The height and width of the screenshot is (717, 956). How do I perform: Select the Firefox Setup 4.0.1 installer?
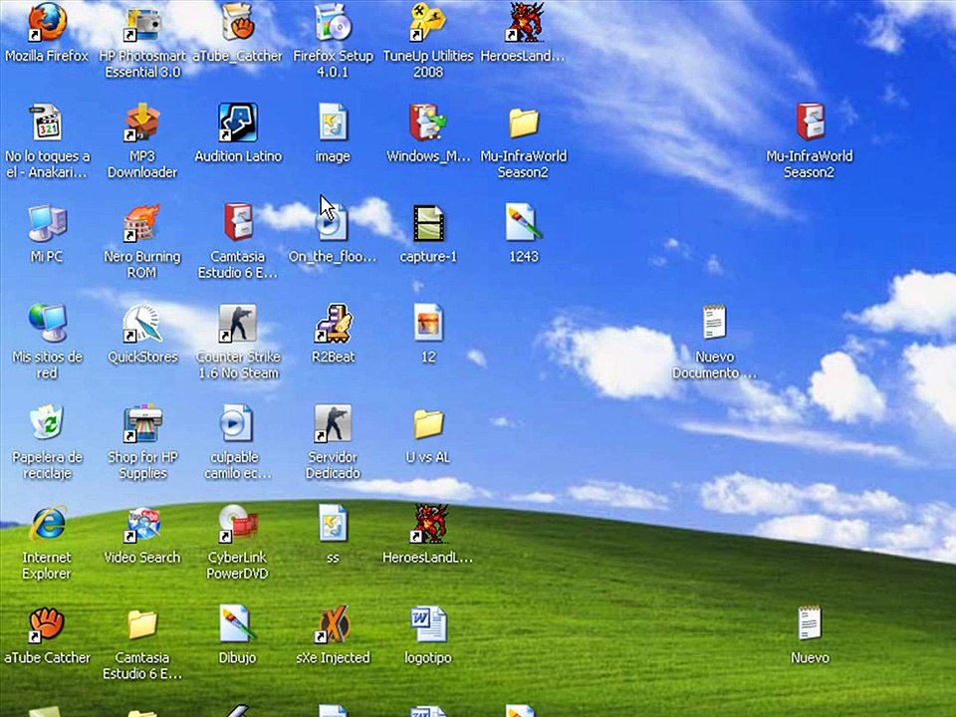333,23
